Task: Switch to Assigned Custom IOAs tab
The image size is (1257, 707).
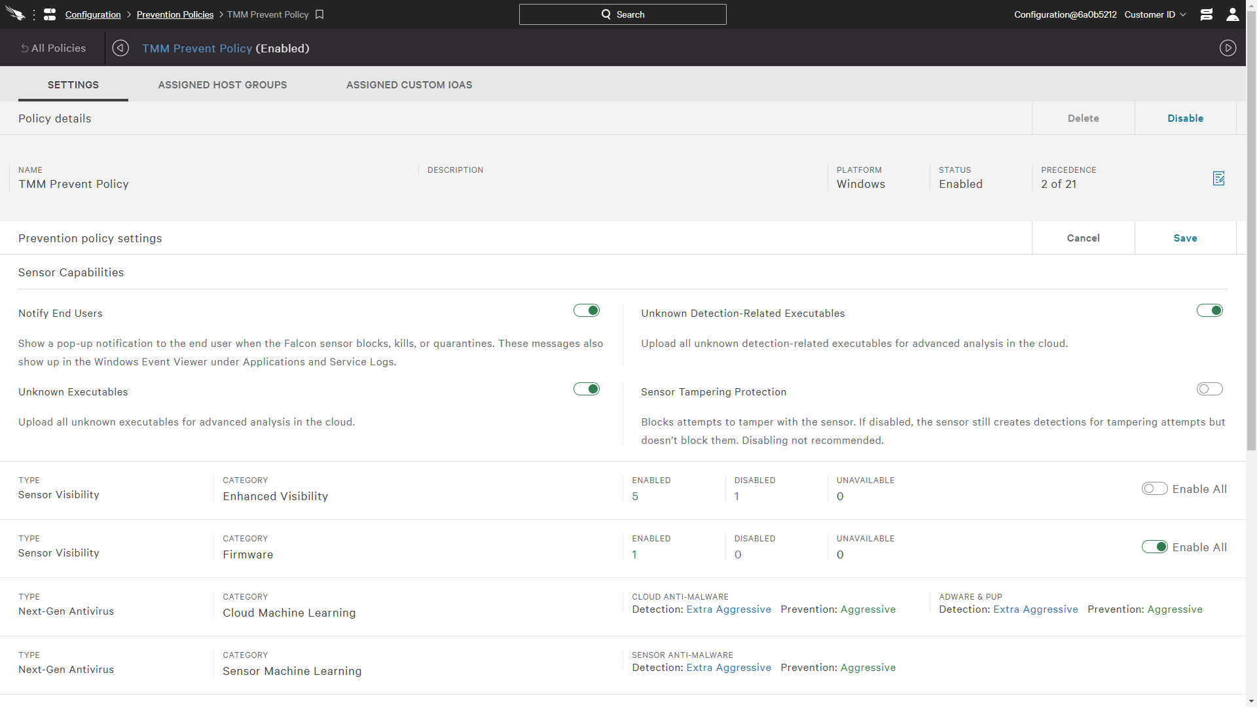Action: coord(409,85)
